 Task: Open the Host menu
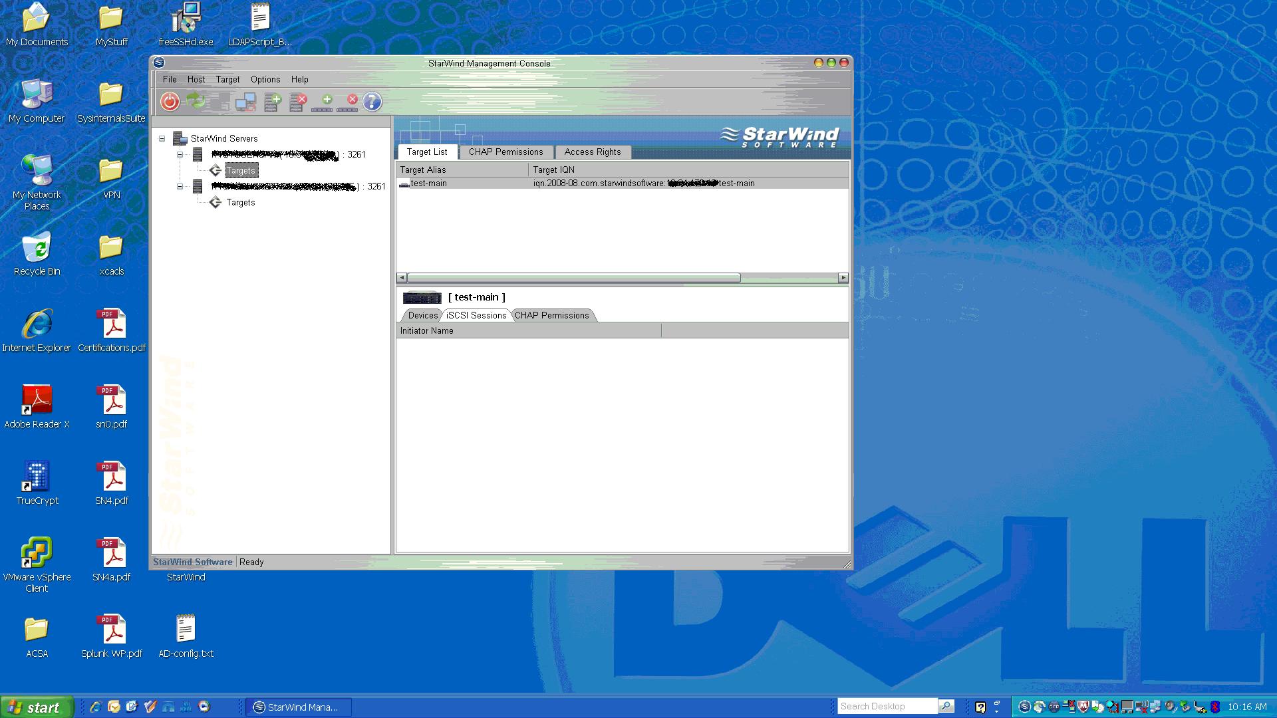pyautogui.click(x=196, y=79)
